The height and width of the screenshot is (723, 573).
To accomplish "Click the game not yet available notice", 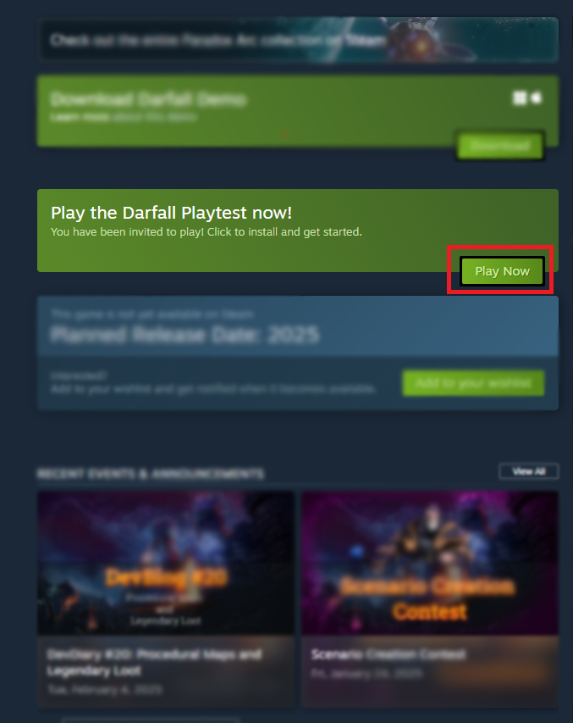I will pyautogui.click(x=152, y=314).
